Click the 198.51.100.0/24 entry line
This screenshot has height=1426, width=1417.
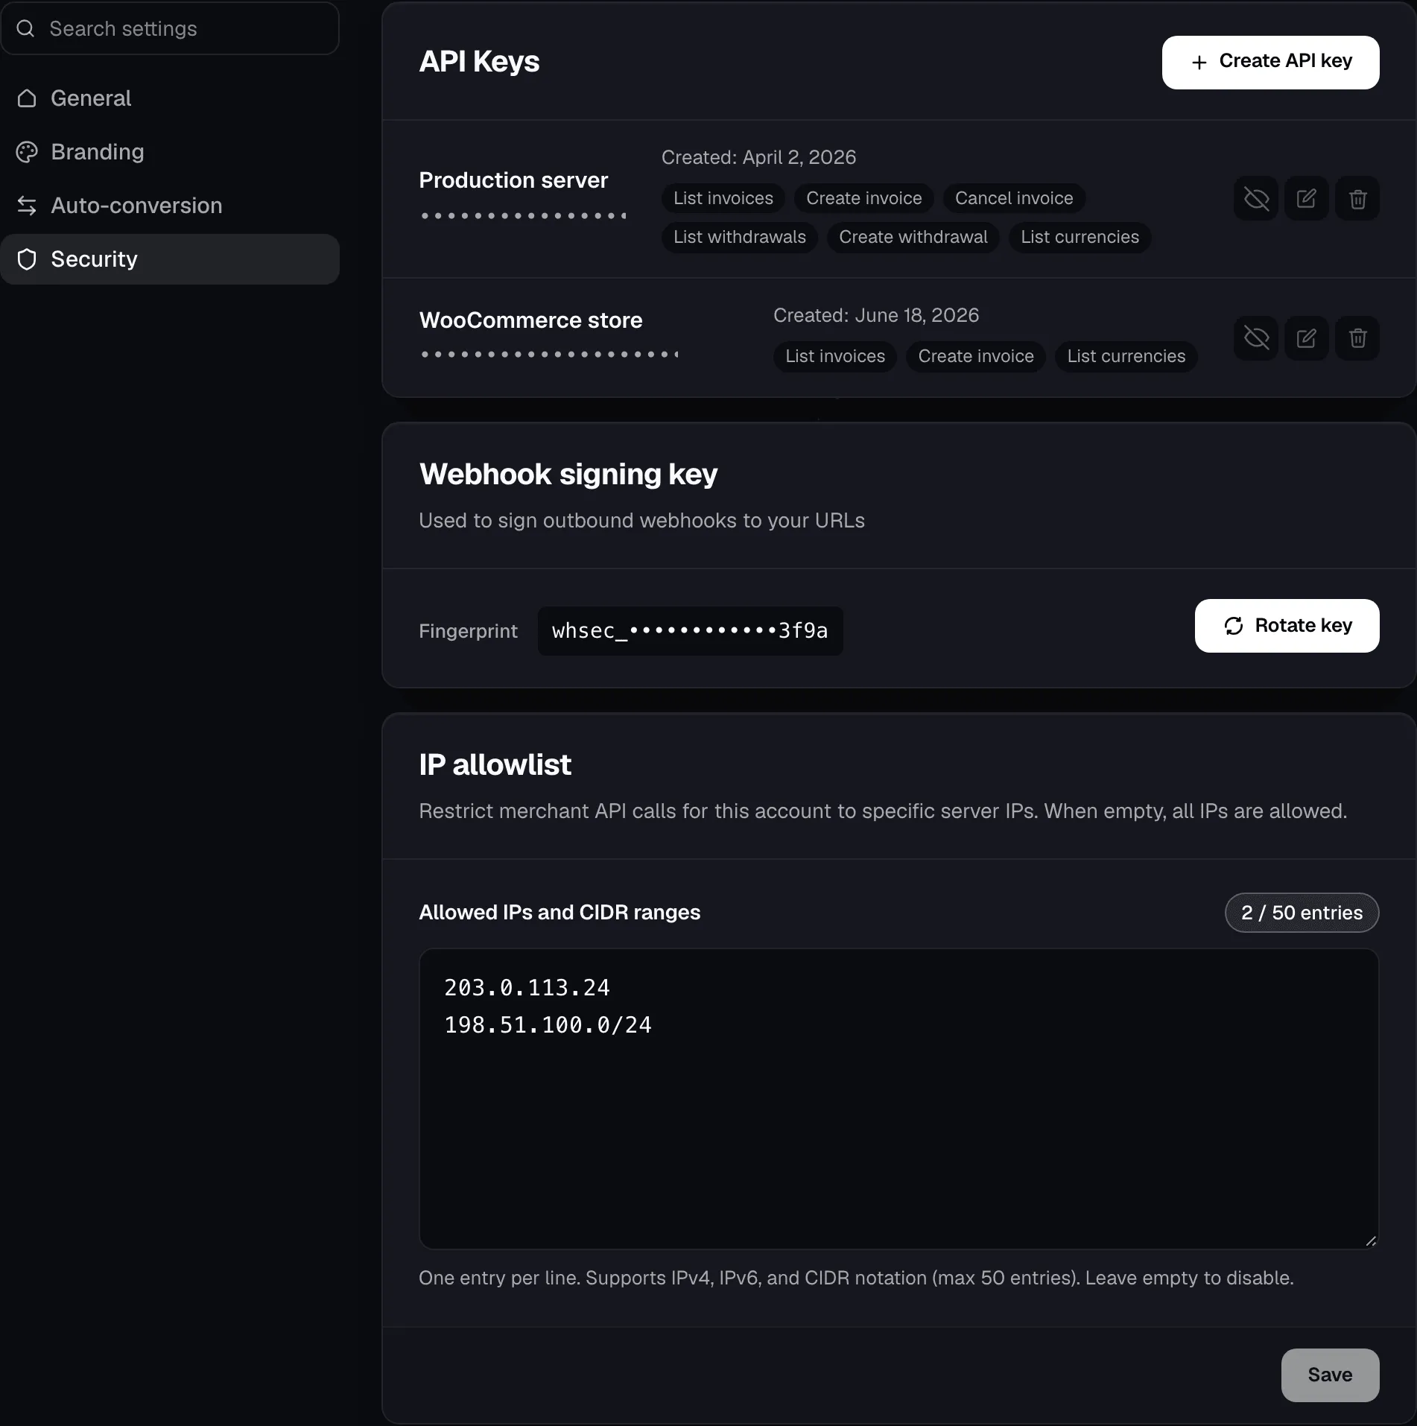pos(548,1025)
